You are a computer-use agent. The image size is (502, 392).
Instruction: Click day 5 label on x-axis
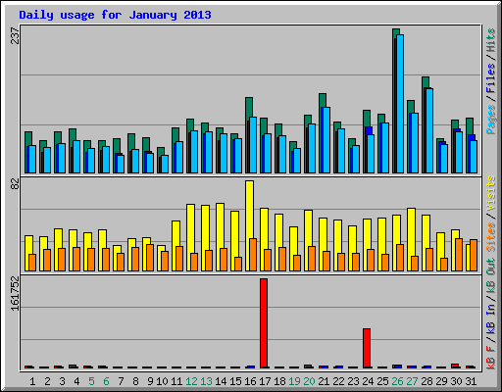(91, 381)
